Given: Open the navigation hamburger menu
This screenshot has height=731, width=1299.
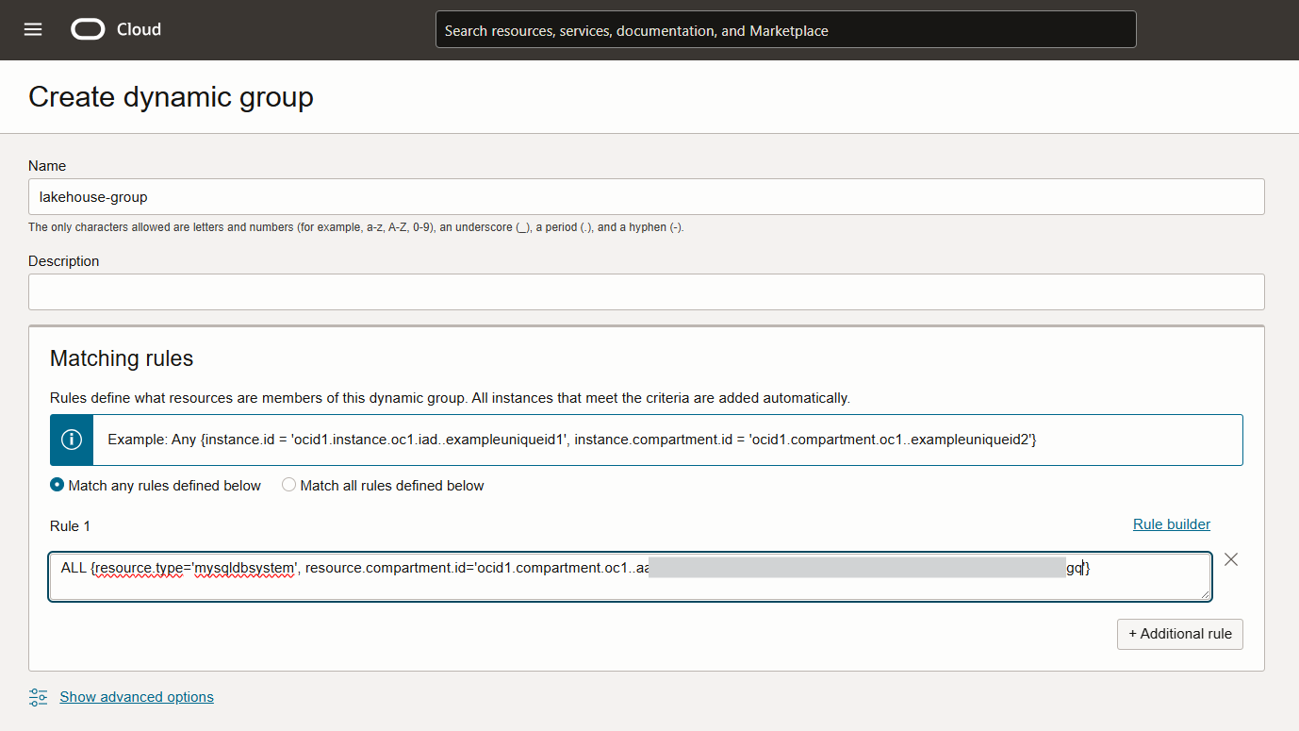Looking at the screenshot, I should tap(33, 29).
